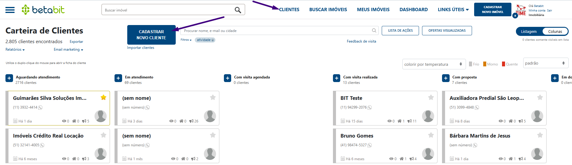Switch to Listagem view

[529, 31]
